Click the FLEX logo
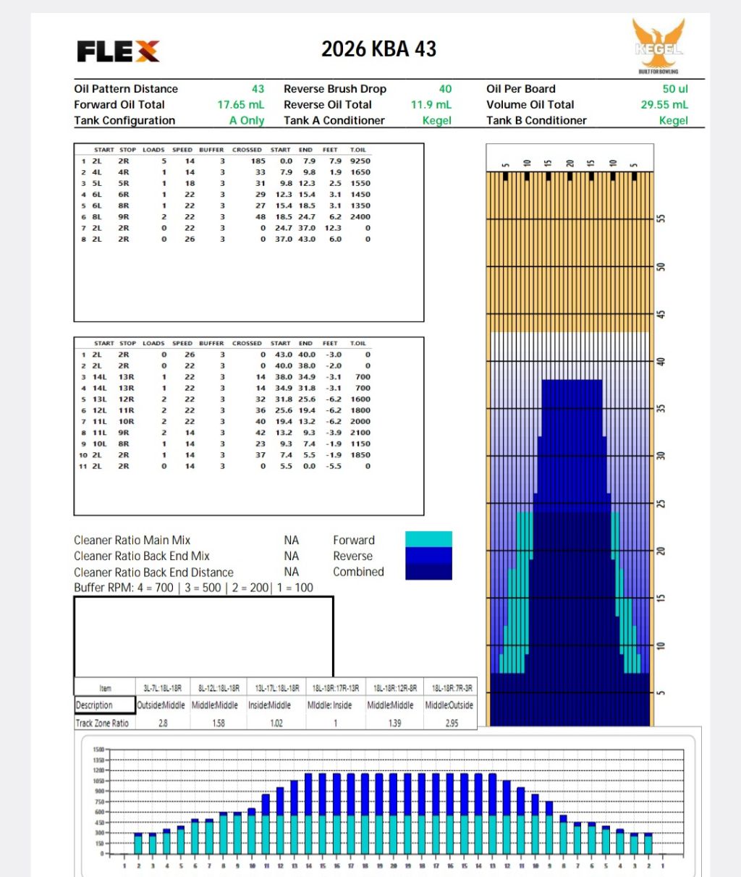 [118, 51]
